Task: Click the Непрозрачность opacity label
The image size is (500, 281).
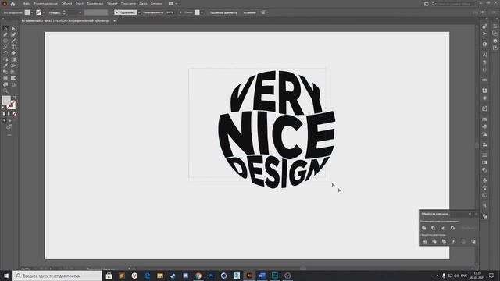Action: click(153, 12)
